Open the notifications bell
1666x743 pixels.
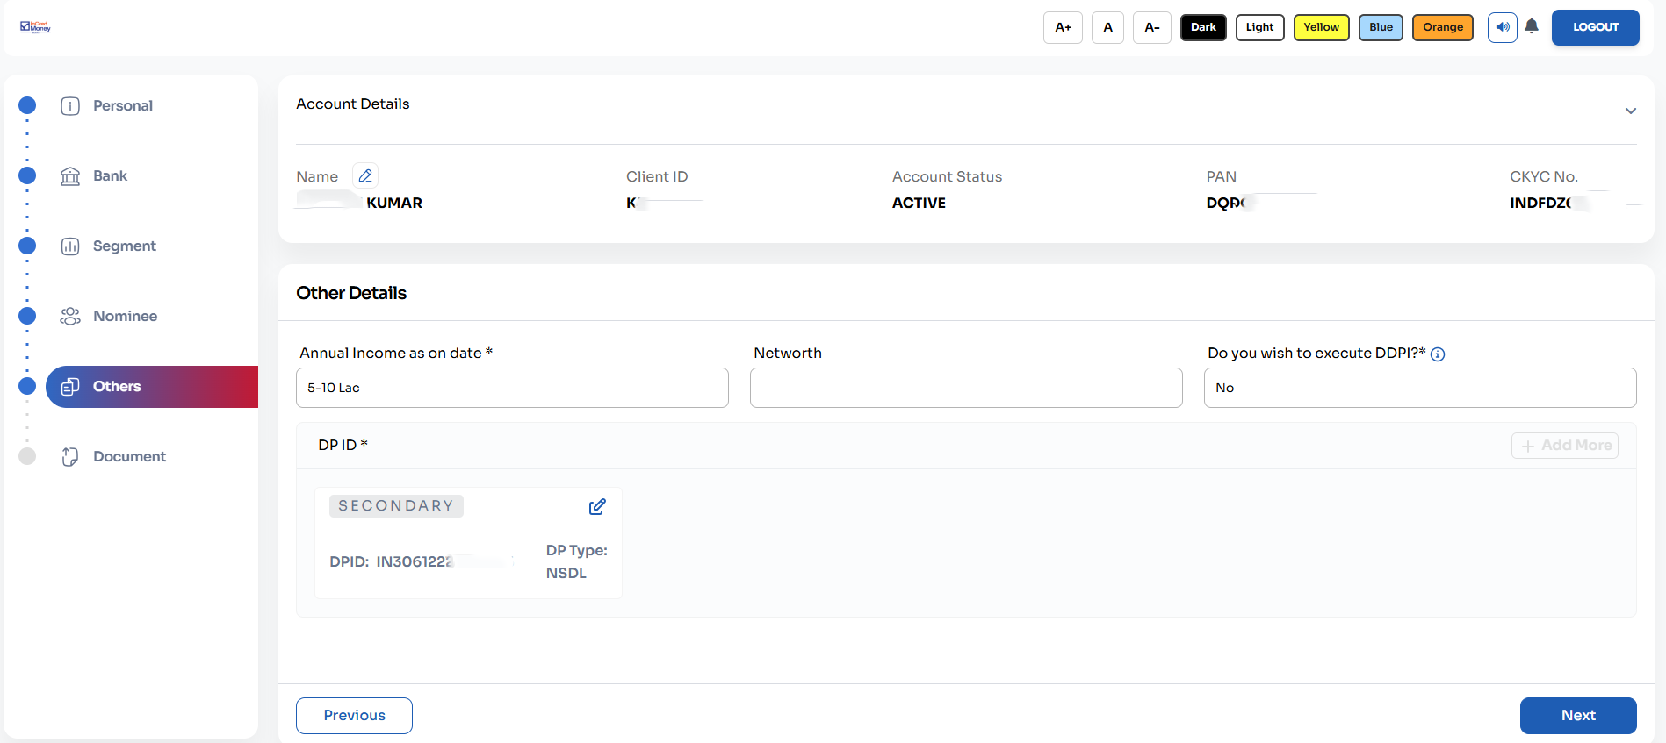1532,26
